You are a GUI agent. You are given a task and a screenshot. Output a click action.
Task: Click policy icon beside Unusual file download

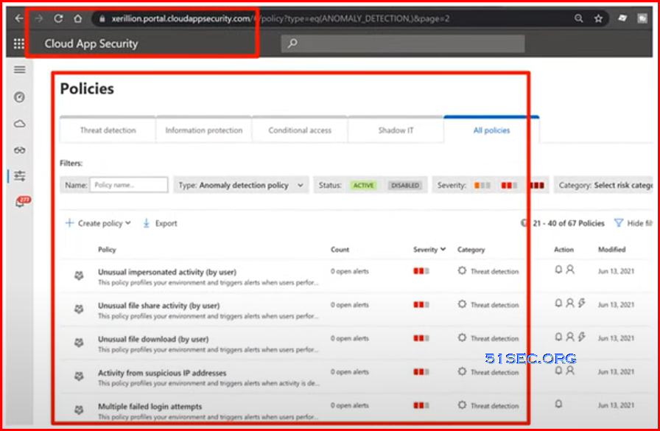pyautogui.click(x=79, y=343)
